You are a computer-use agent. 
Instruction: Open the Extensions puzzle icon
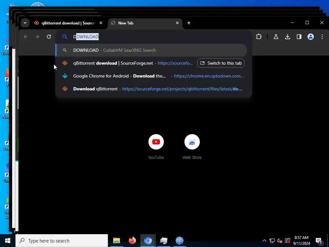click(x=259, y=37)
